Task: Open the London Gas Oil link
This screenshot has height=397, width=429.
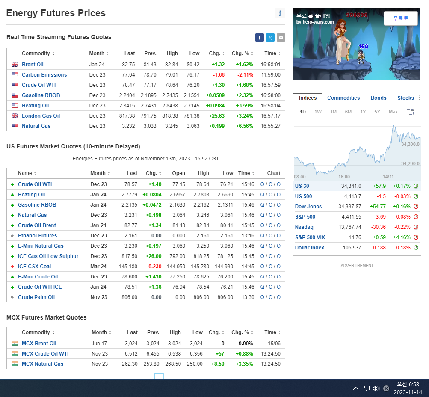Action: point(41,116)
